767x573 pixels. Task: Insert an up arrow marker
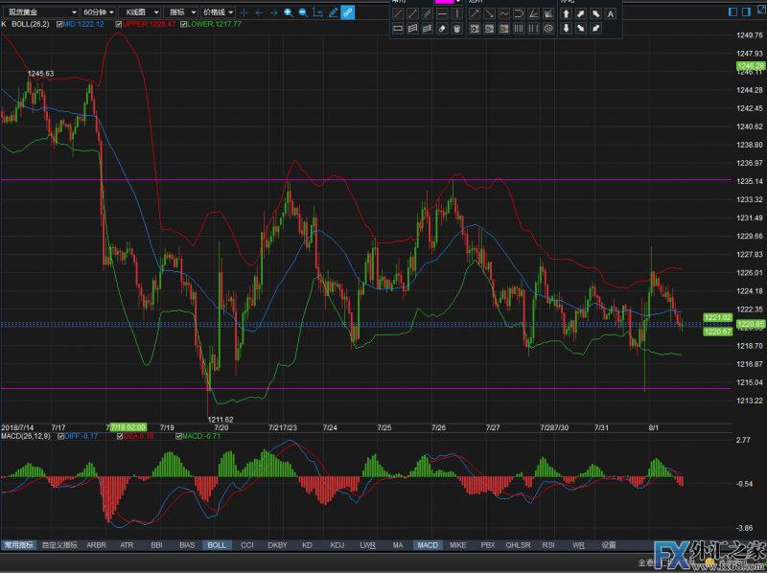[567, 14]
